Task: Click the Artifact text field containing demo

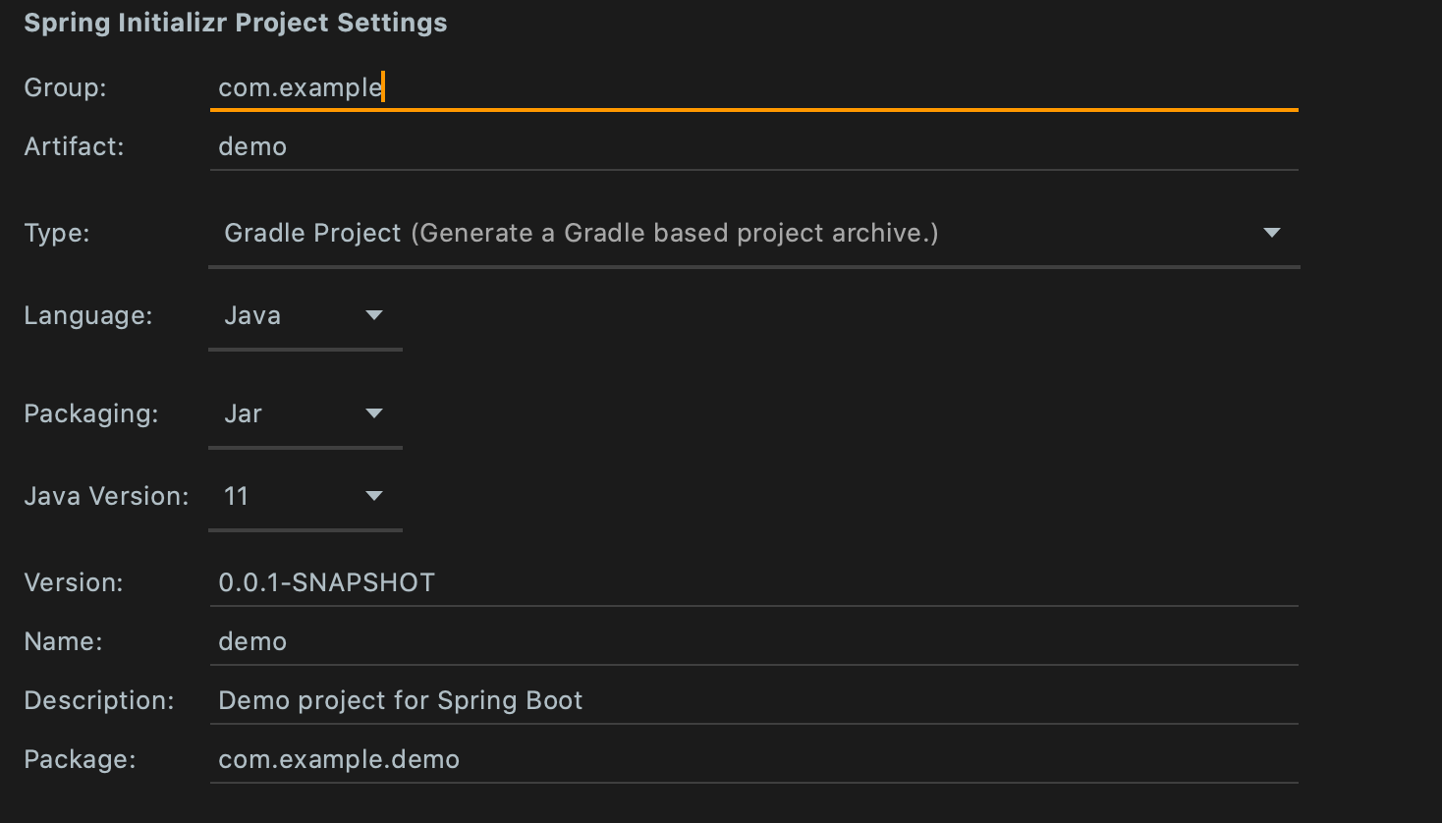Action: pos(752,146)
